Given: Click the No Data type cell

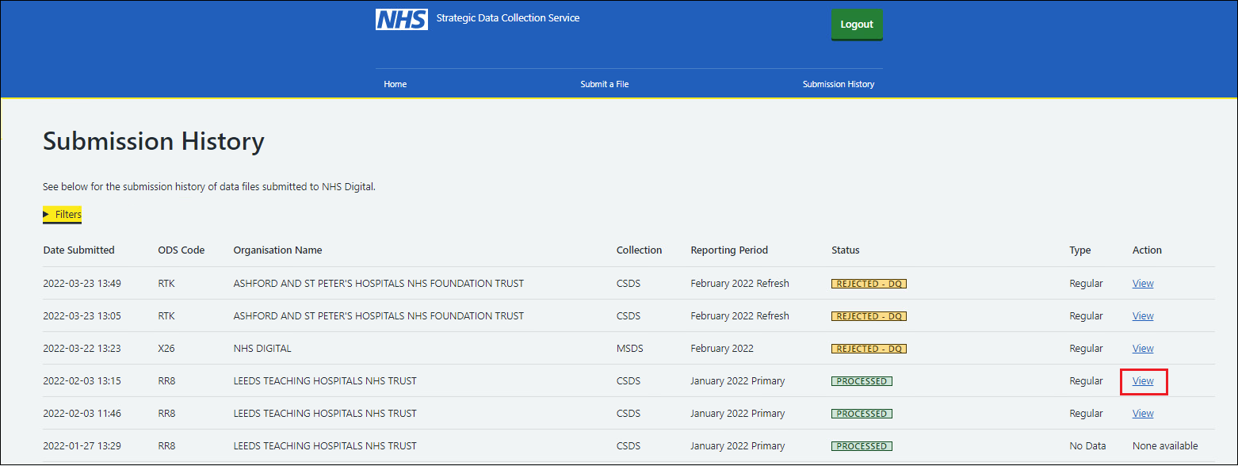Looking at the screenshot, I should pos(1087,446).
